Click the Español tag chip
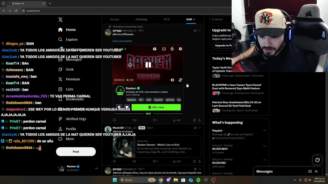Image resolution: width=328 pixels, height=184 pixels. (158, 100)
